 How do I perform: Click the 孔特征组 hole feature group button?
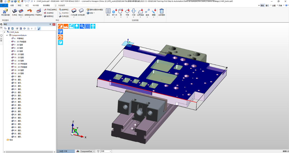coord(64,16)
